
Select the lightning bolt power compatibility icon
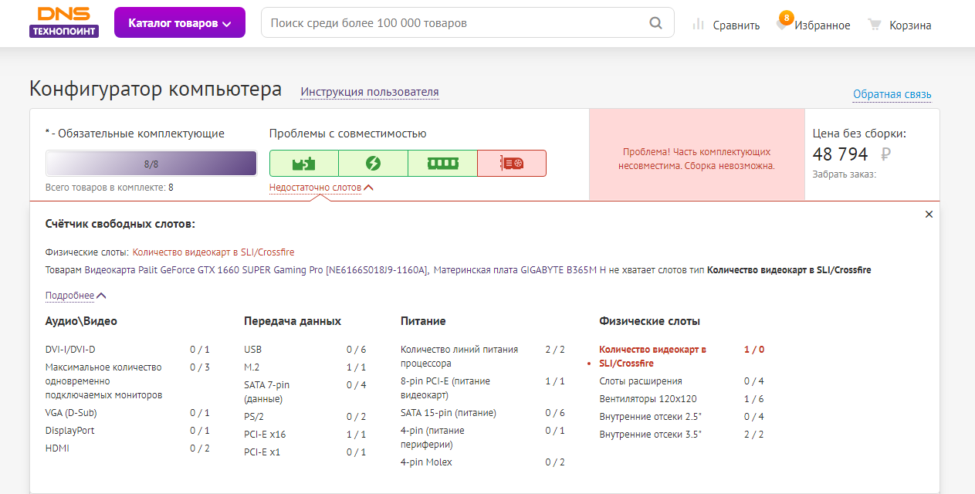tap(373, 164)
